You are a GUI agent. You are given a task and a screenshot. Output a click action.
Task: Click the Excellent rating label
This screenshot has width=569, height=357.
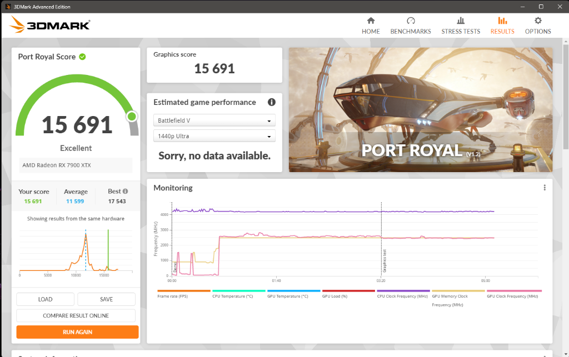tap(76, 148)
